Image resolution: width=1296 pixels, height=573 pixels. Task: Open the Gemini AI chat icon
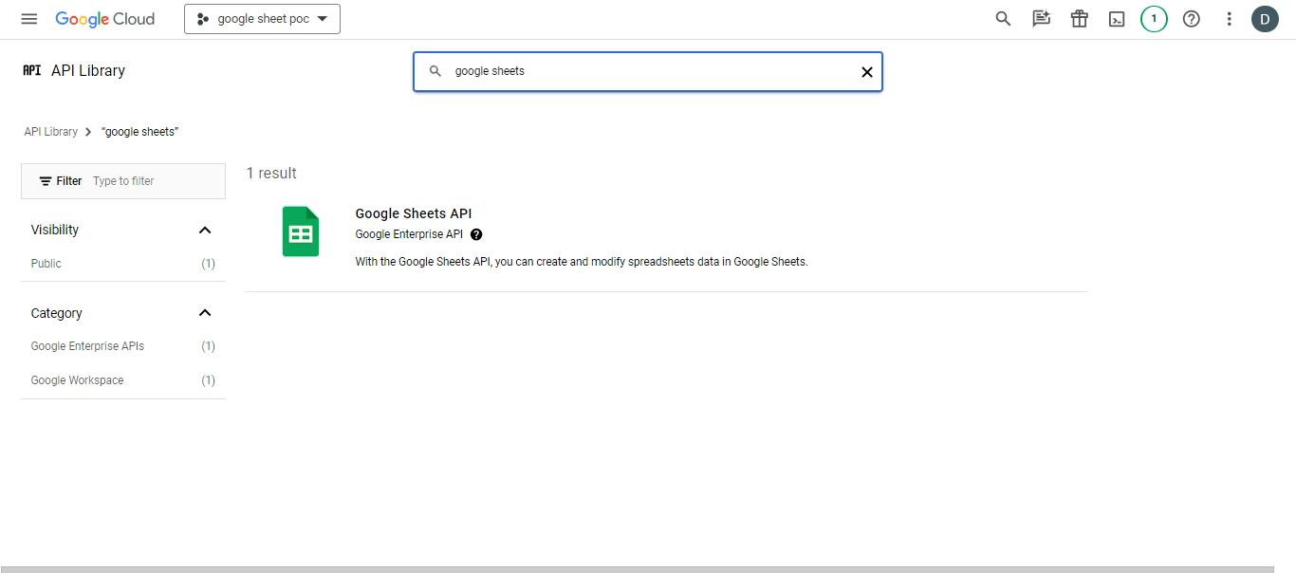1041,19
